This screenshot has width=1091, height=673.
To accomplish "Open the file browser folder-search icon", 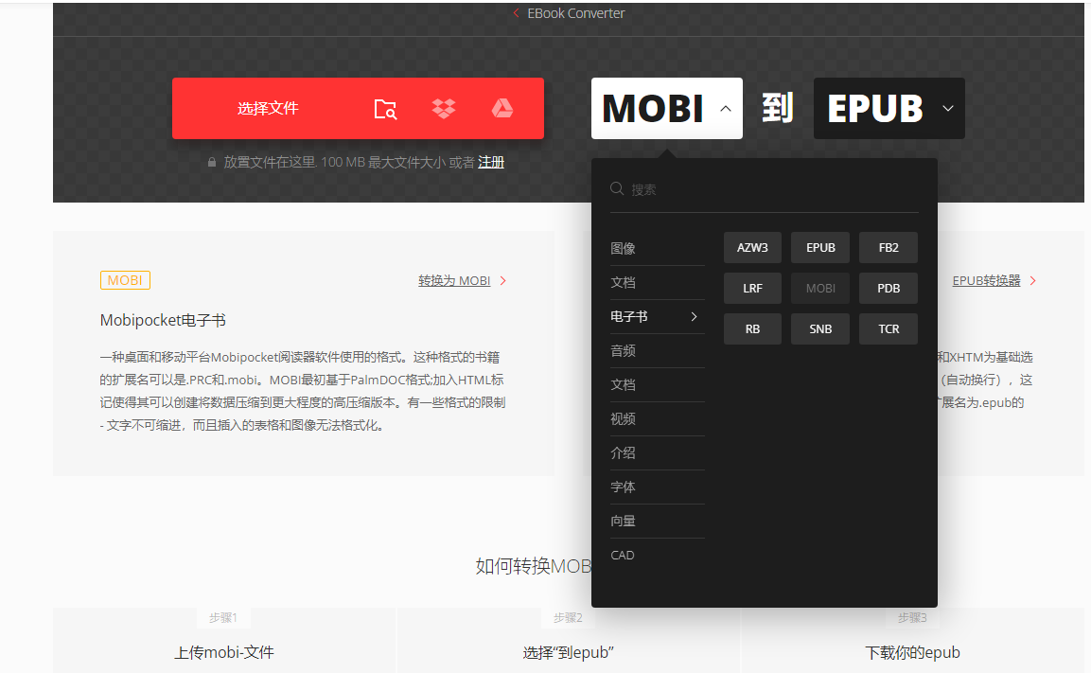I will [385, 109].
